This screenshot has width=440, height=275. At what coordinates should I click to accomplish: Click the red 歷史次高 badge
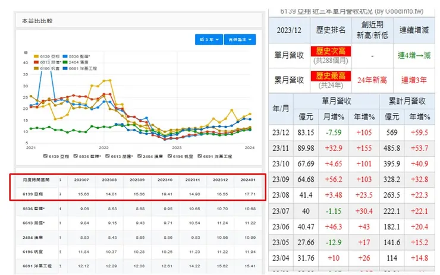point(331,51)
